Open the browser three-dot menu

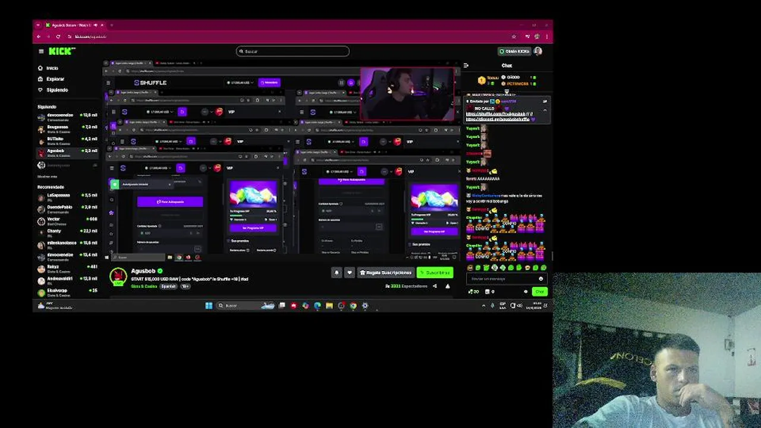(546, 37)
